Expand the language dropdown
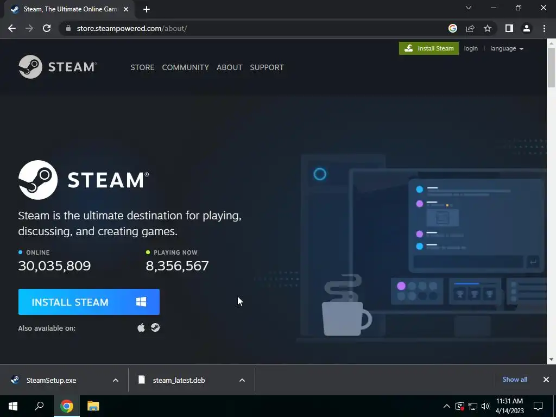This screenshot has width=556, height=417. 507,48
